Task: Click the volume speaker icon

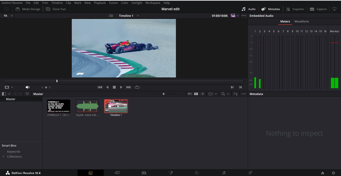Action: pos(27,87)
